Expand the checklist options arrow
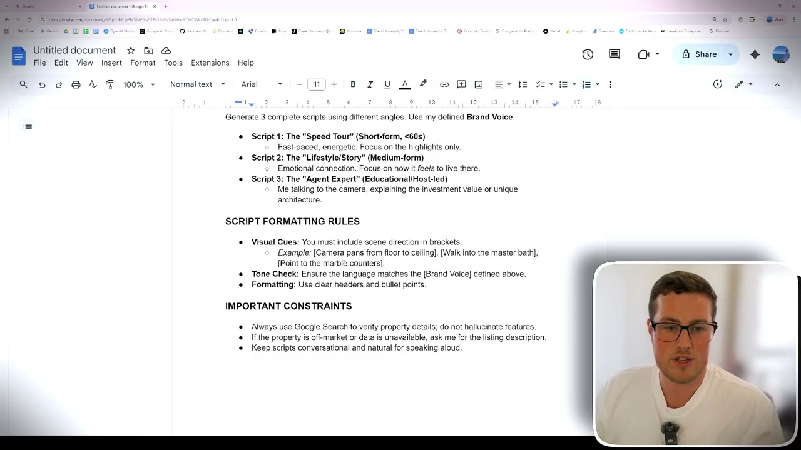801x450 pixels. (x=551, y=84)
